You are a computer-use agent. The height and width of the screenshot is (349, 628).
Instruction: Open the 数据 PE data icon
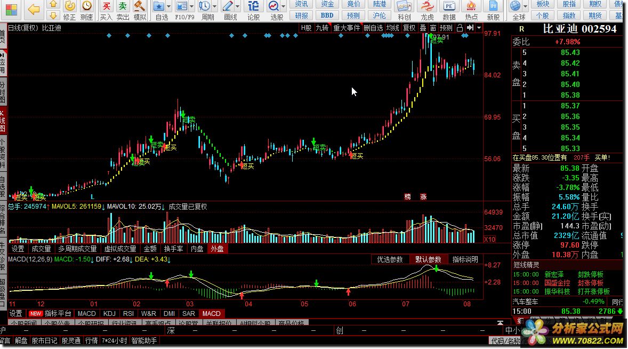click(x=449, y=6)
